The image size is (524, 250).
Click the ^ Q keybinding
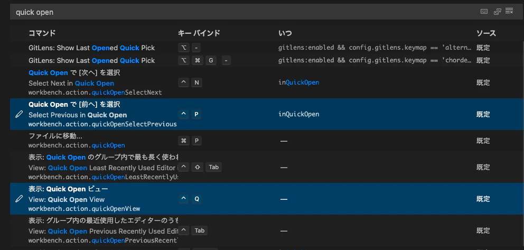pos(190,199)
